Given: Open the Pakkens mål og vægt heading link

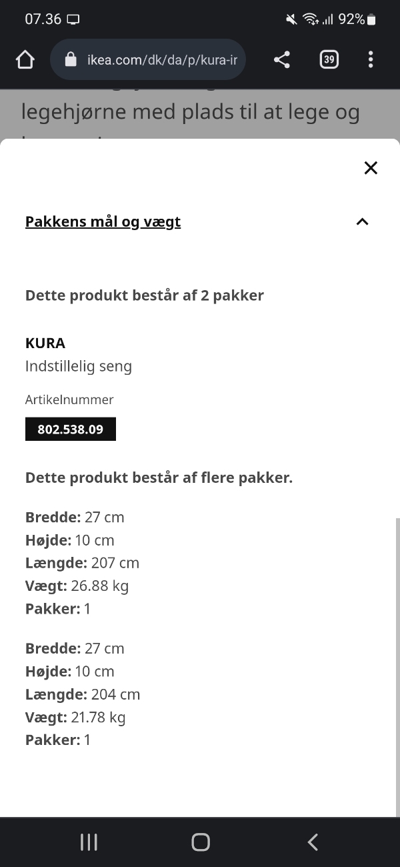Looking at the screenshot, I should [103, 221].
